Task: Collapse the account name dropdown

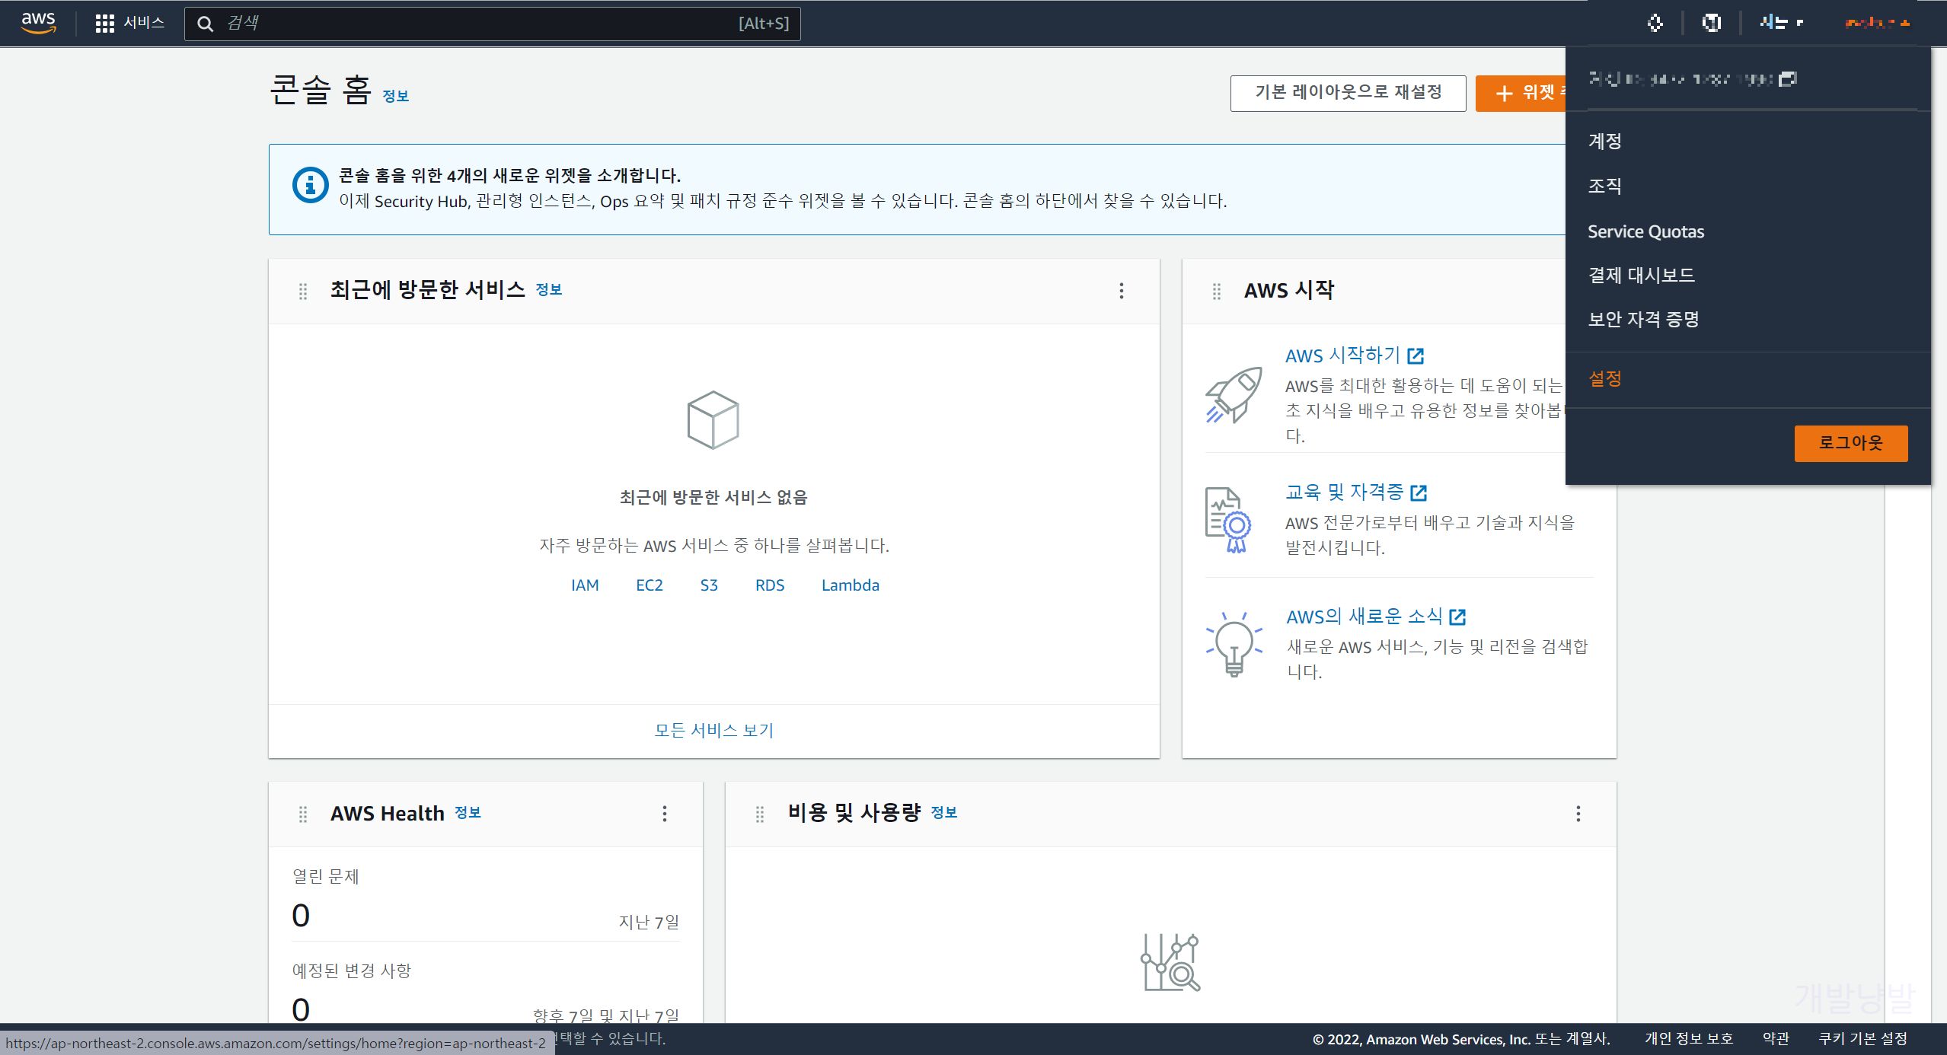Action: pos(1876,23)
